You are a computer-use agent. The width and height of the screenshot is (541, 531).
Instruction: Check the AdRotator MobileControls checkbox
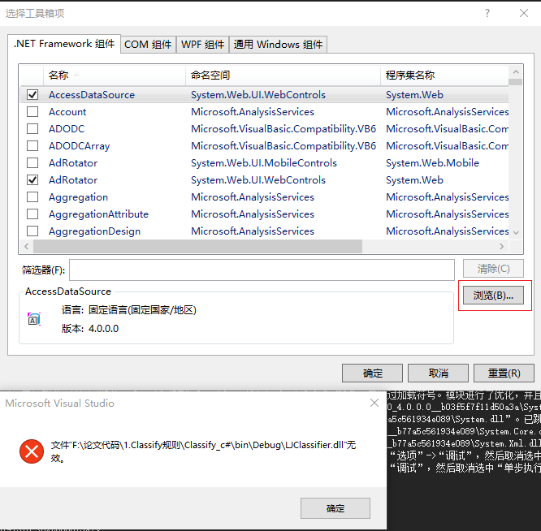(x=32, y=162)
